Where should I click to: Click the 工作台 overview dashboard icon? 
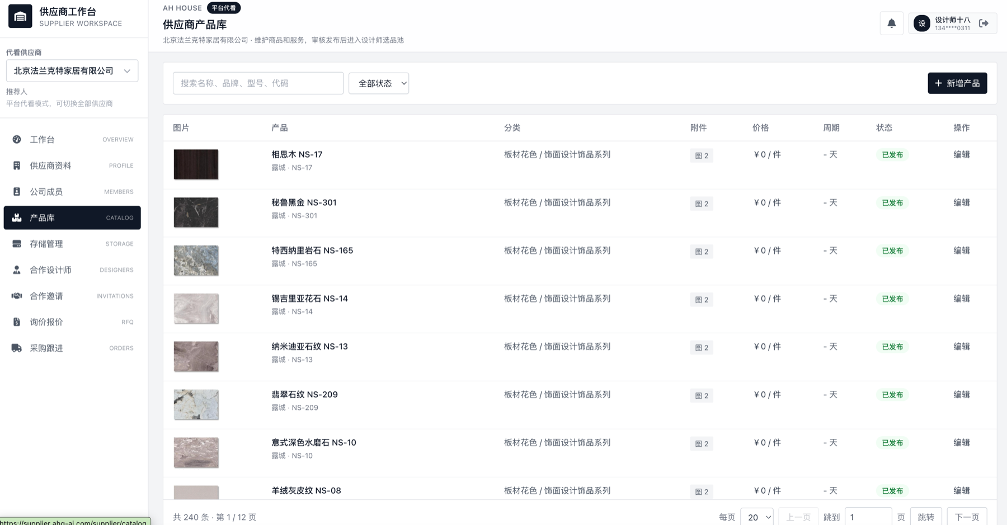point(17,139)
